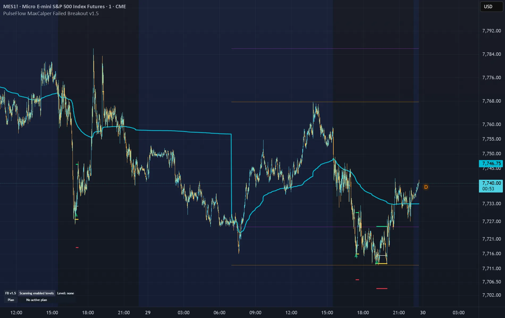505x318 pixels.
Task: Click the 7,746.75 cyan price label
Action: pos(491,164)
